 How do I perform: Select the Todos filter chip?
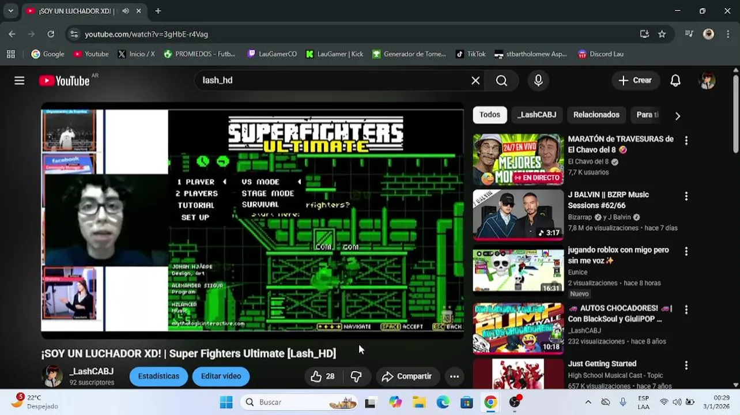(x=490, y=115)
